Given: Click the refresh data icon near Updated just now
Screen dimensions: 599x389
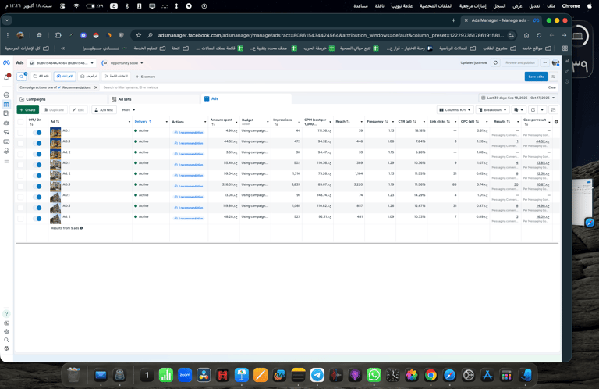Looking at the screenshot, I should pyautogui.click(x=495, y=63).
